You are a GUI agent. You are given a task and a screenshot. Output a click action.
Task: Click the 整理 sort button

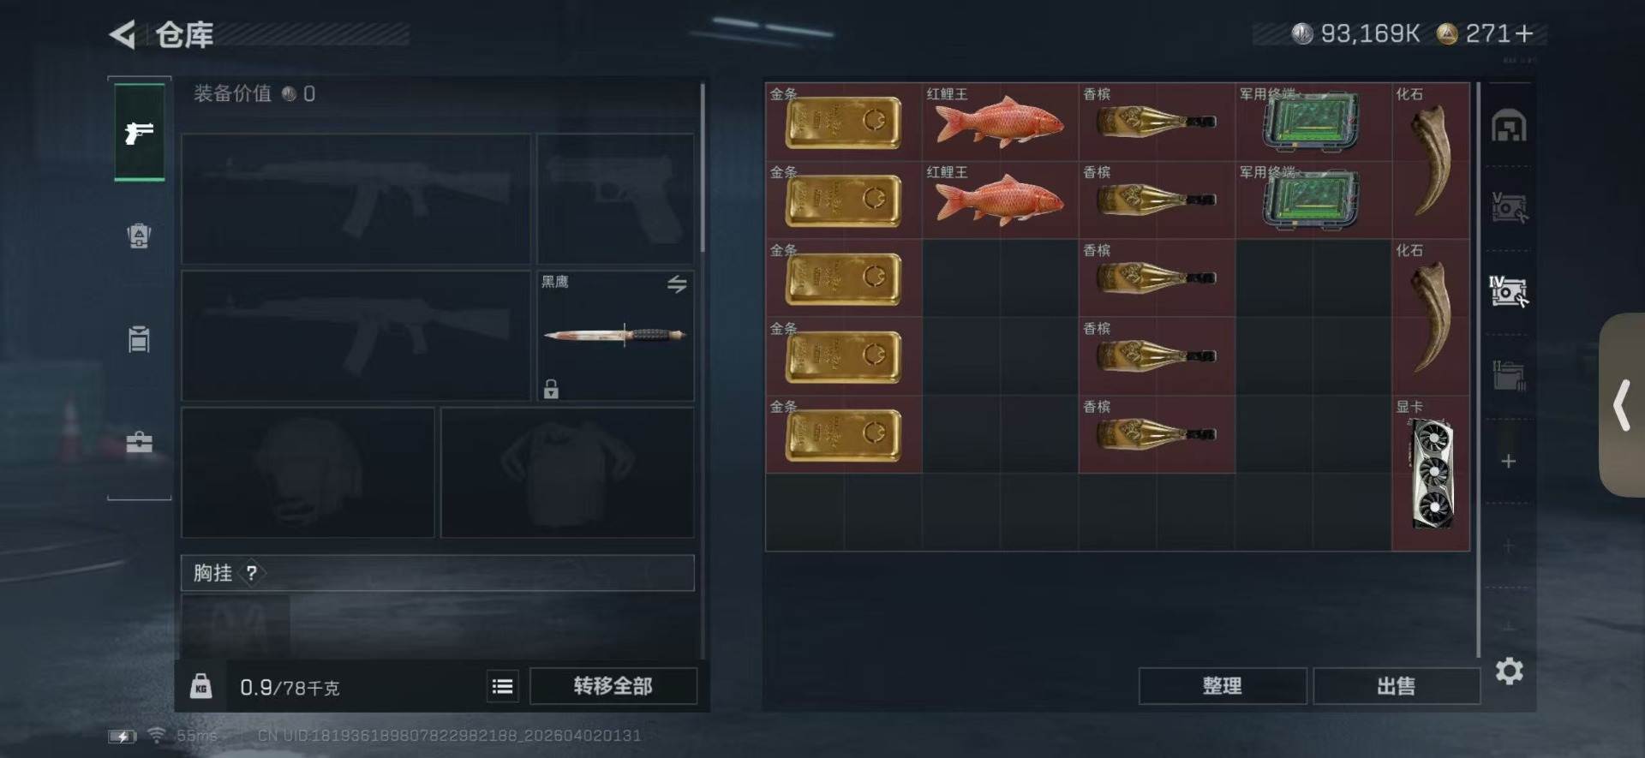1222,686
